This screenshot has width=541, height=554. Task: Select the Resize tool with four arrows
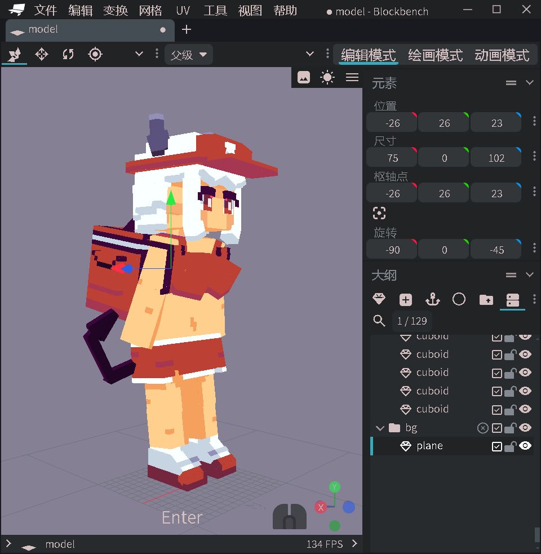[41, 55]
